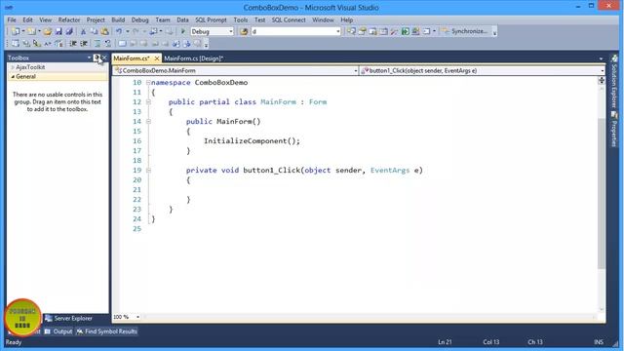Decrease line indent using the toolbar icon
Screen dimensions: 624x351
(x=73, y=43)
